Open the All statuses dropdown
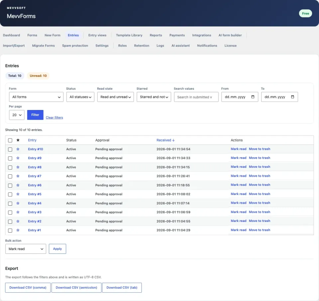319x301 pixels. click(x=80, y=97)
